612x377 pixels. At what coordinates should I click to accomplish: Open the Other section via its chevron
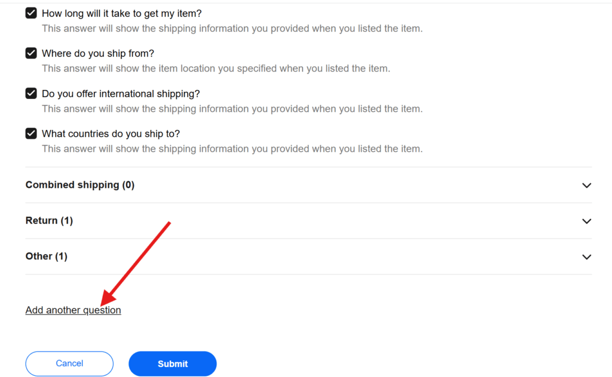(x=586, y=257)
